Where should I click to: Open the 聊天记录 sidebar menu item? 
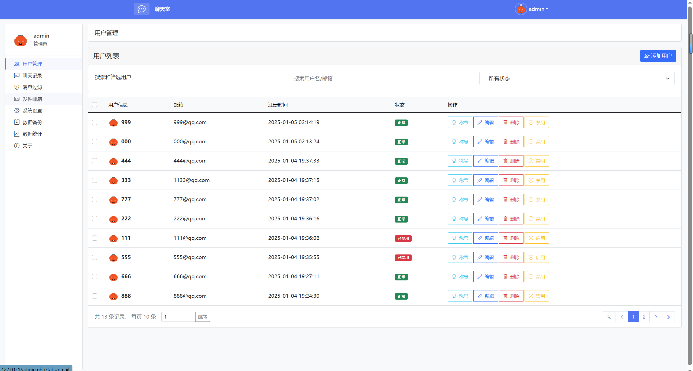[32, 75]
